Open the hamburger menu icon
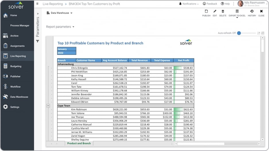 37,4
